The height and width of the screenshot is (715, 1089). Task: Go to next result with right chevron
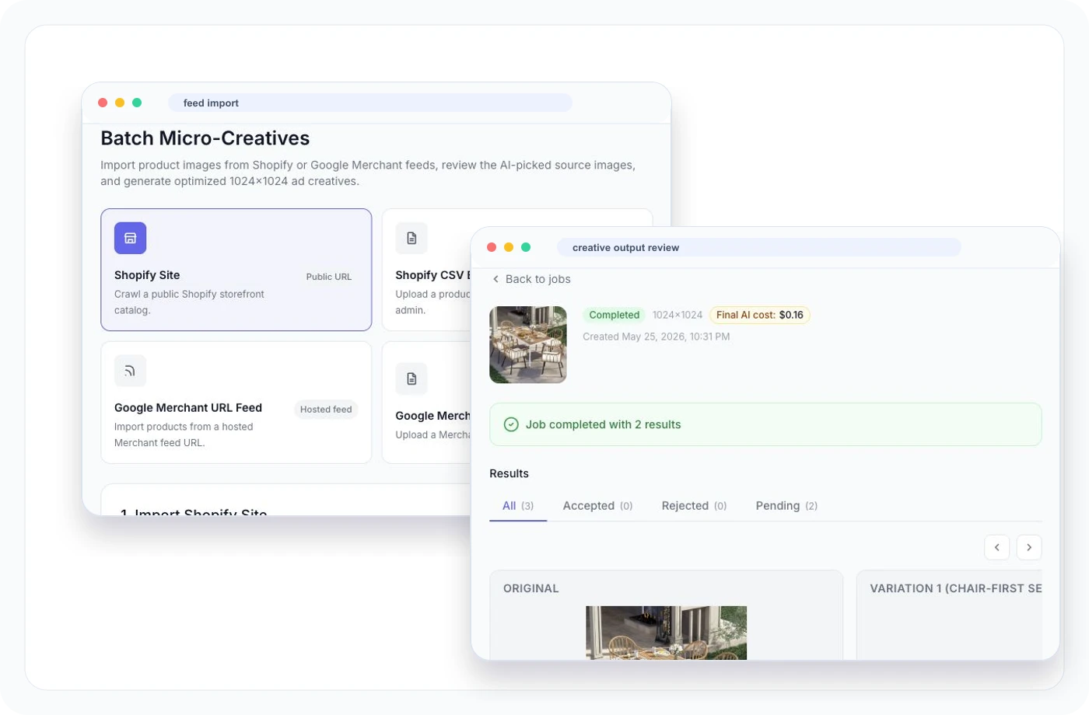point(1028,547)
